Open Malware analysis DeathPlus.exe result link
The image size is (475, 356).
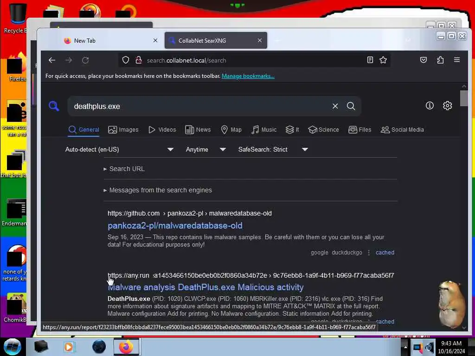pyautogui.click(x=205, y=287)
